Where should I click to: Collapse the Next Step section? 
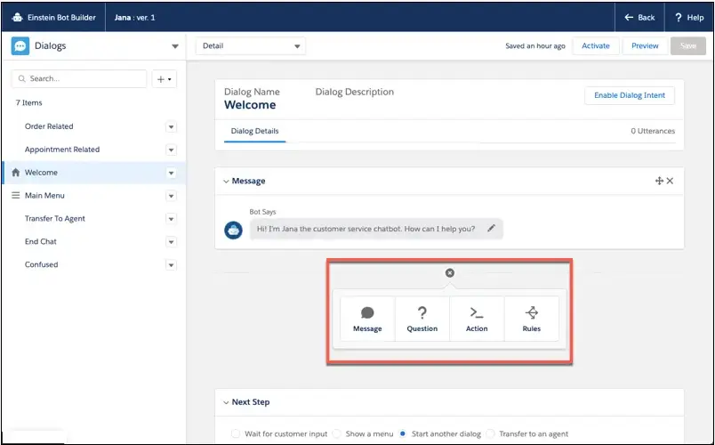tap(226, 402)
